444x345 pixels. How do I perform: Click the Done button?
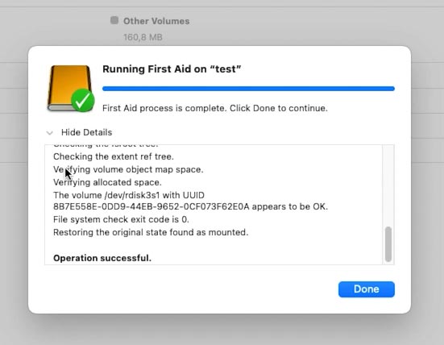pos(366,289)
